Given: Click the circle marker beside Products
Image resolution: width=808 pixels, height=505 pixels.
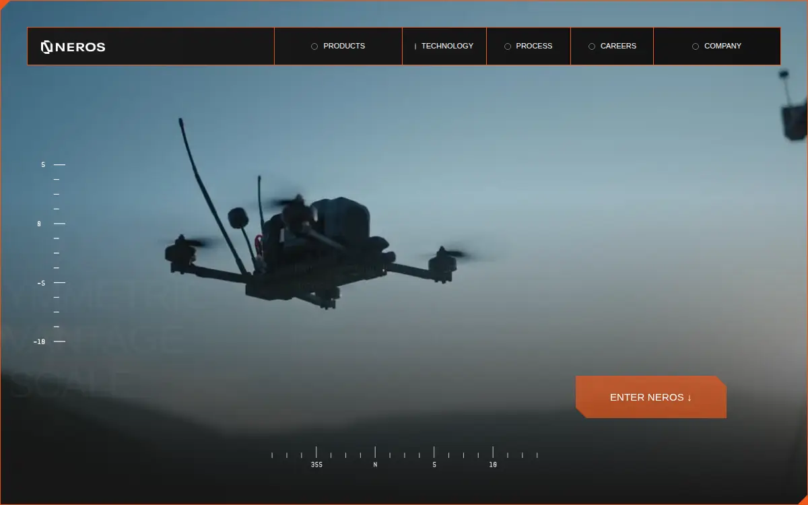Looking at the screenshot, I should pyautogui.click(x=314, y=46).
